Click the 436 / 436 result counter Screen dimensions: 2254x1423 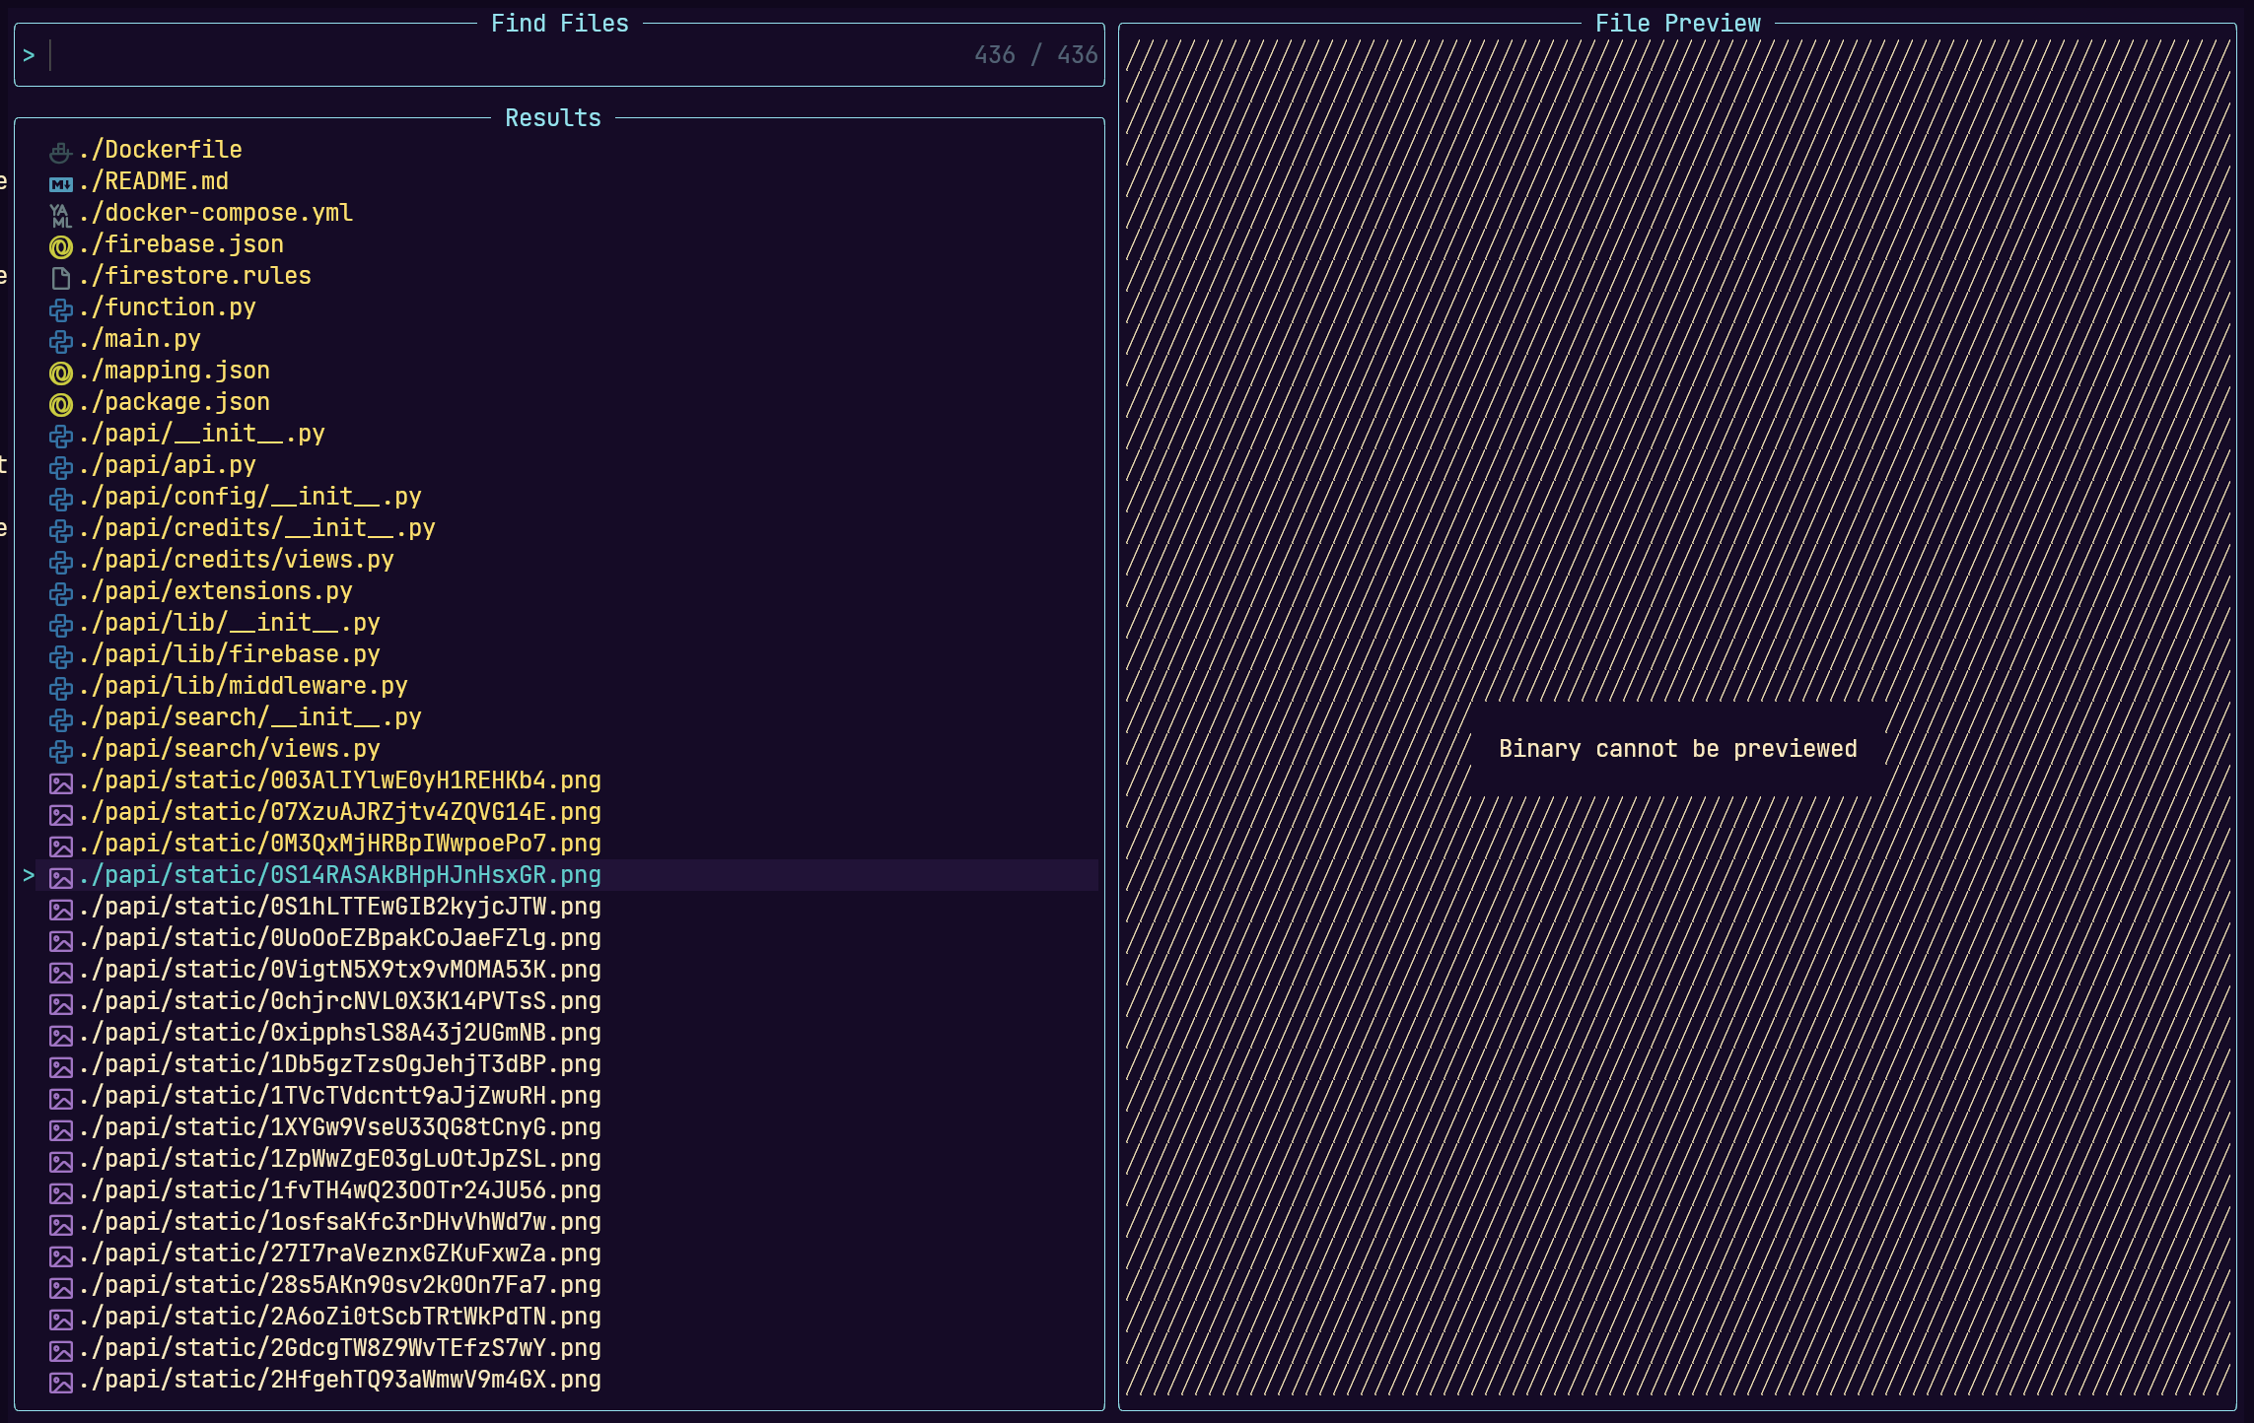pyautogui.click(x=1035, y=55)
